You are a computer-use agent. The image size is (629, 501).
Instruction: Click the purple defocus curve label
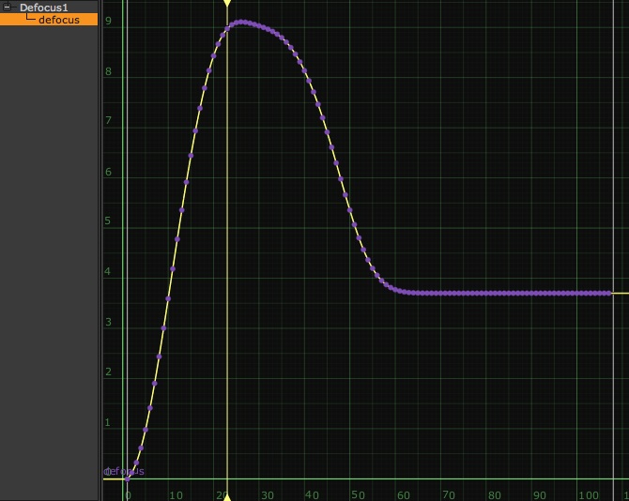tap(124, 471)
